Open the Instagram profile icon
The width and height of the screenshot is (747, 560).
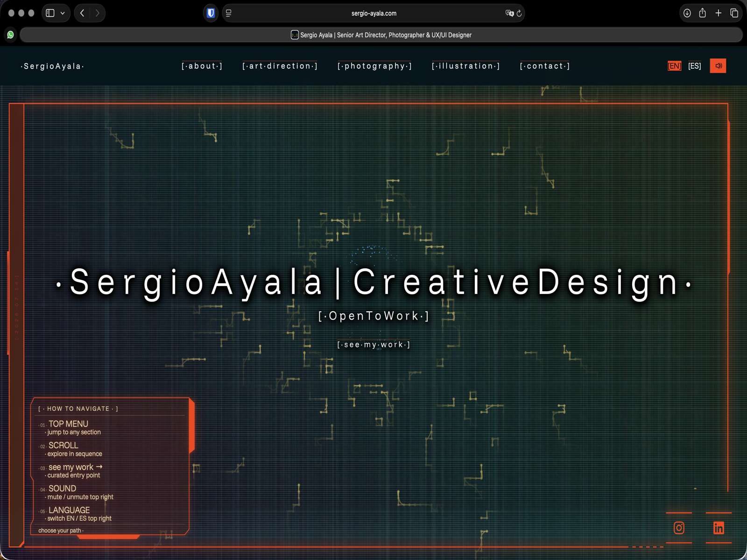679,528
